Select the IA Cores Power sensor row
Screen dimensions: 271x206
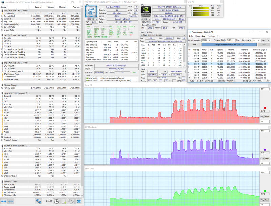41,77
